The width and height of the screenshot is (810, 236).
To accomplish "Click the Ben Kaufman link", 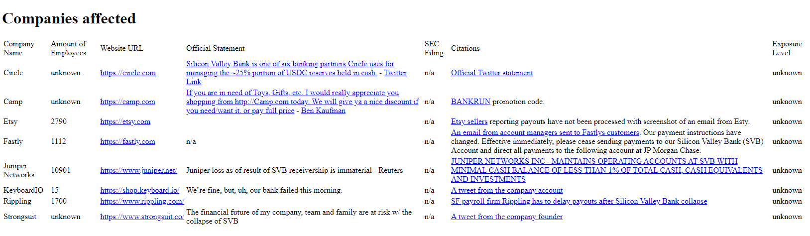I will click(323, 111).
